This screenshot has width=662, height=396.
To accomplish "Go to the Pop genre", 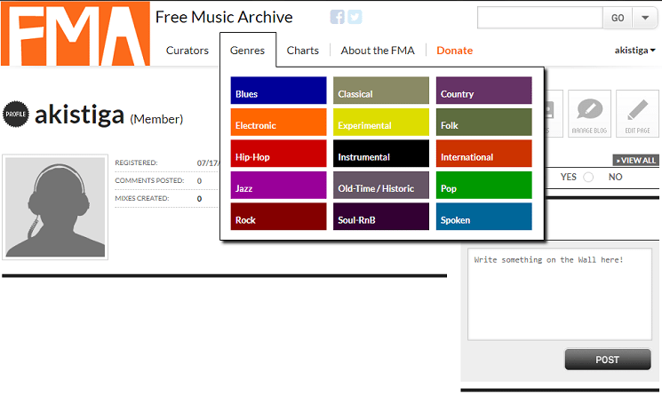I will click(483, 185).
